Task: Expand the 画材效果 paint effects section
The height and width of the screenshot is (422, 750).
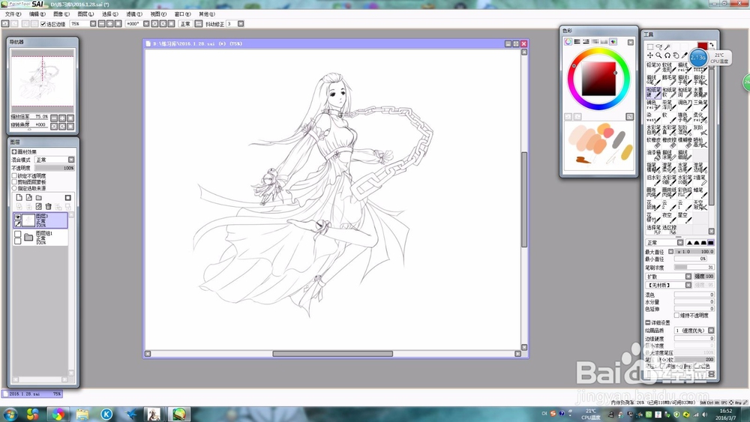Action: [14, 151]
